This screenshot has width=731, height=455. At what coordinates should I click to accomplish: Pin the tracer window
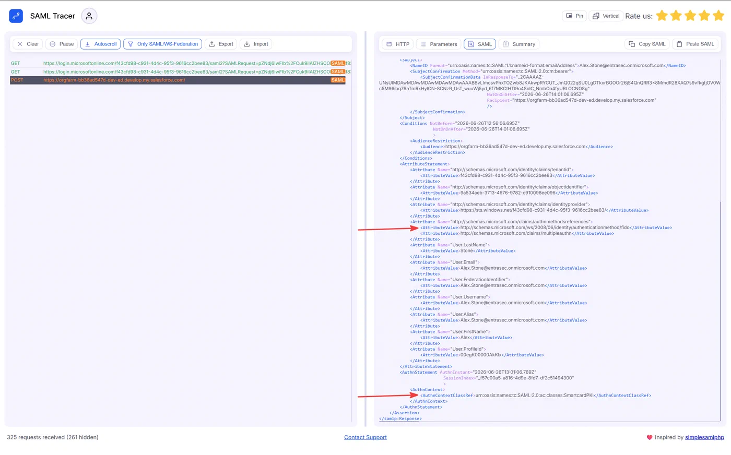coord(574,16)
